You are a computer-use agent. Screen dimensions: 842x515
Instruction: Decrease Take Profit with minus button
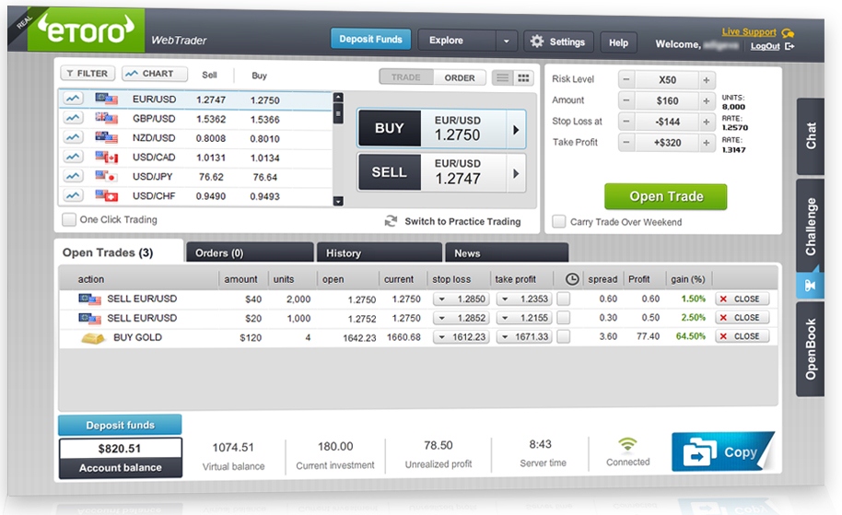(x=626, y=142)
